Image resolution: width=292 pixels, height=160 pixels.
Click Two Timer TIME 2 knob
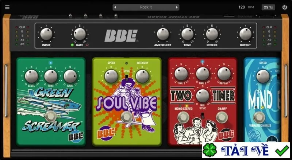[203, 74]
